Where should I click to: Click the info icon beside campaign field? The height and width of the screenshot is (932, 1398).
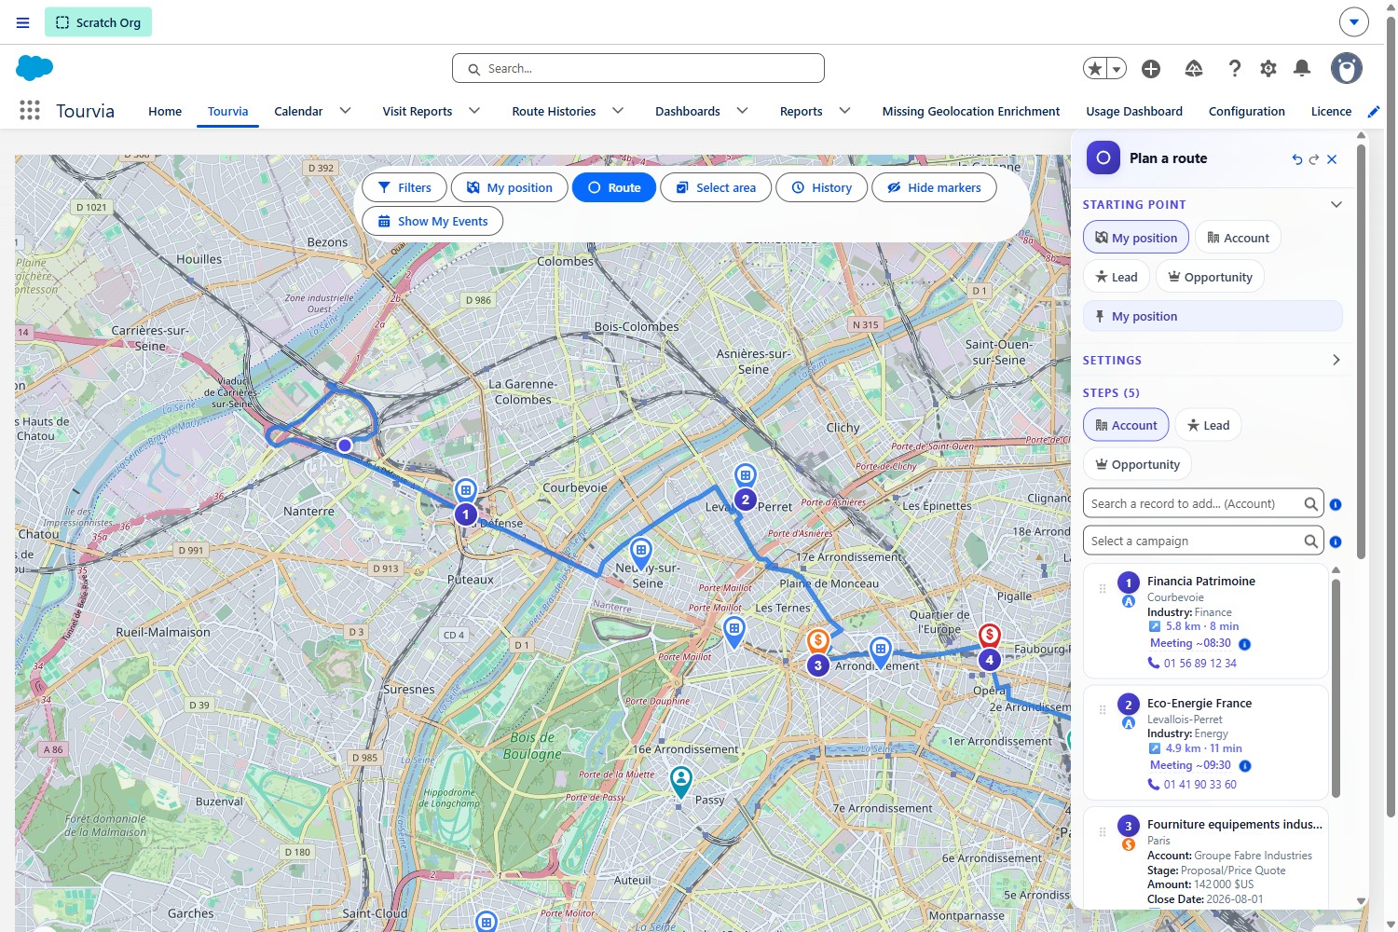click(x=1336, y=541)
